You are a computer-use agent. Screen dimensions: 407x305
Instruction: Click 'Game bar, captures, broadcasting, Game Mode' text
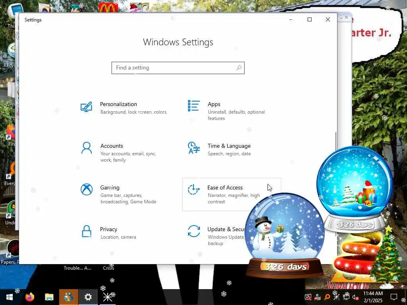(128, 199)
